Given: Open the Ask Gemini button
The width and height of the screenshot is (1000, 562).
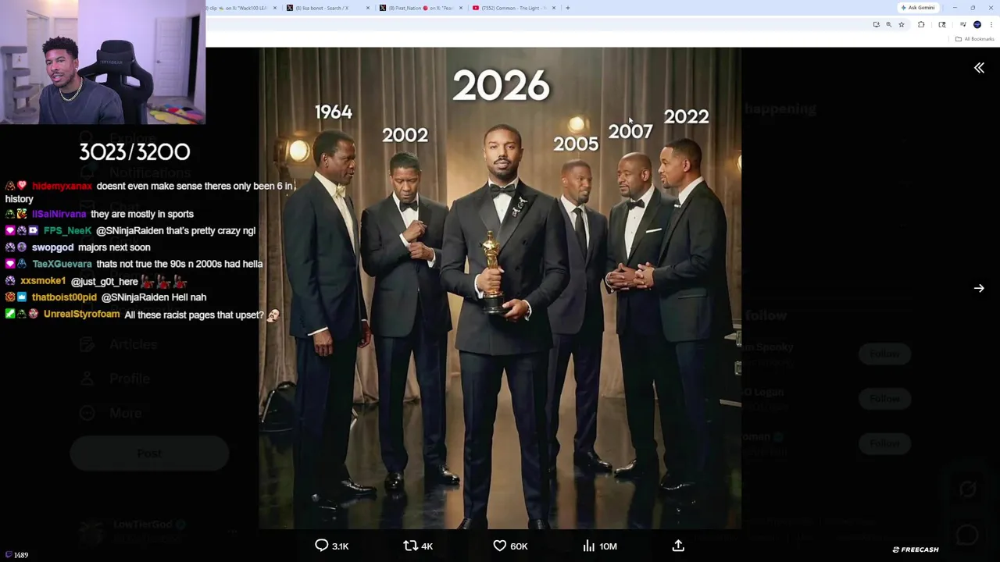Looking at the screenshot, I should (x=918, y=8).
